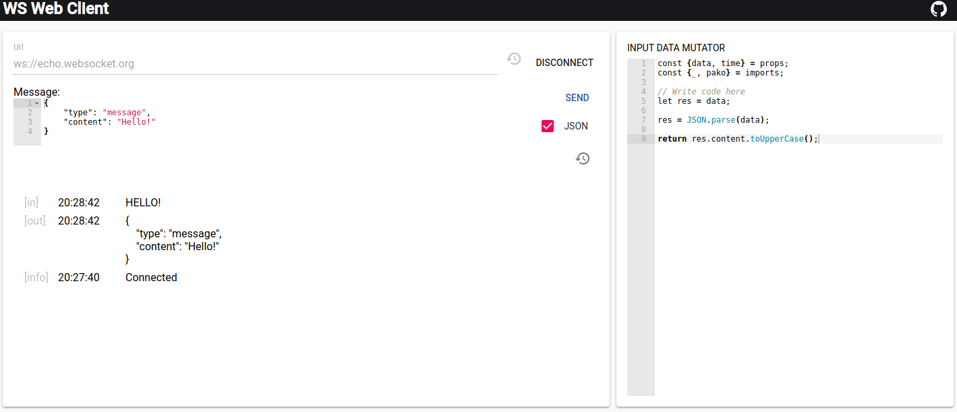Screen dimensions: 957x412
Task: Open URL history icon next to Url field
Action: (514, 59)
